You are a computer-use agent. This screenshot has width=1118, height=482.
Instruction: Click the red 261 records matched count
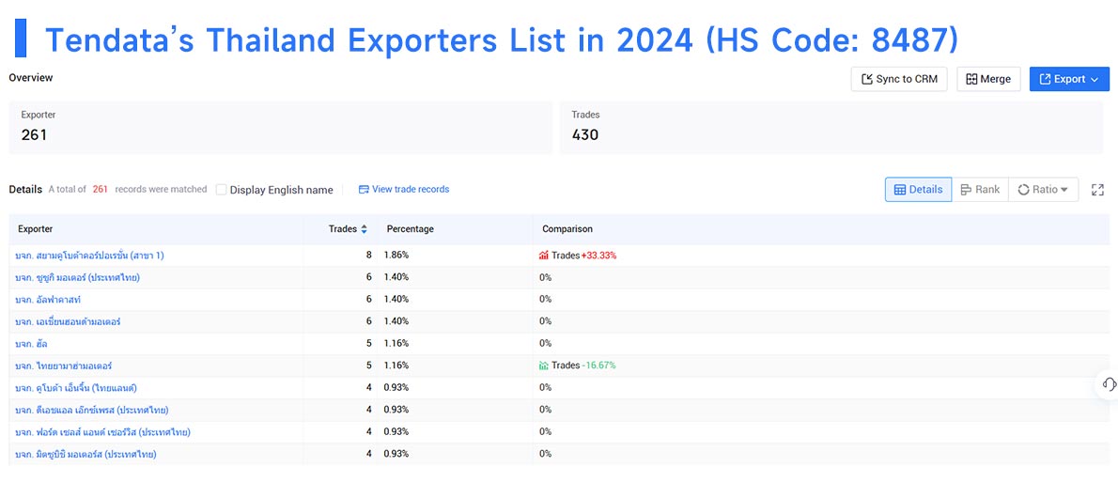click(x=100, y=190)
